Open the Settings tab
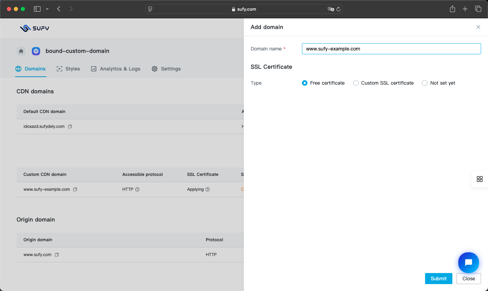The image size is (488, 291). point(166,69)
